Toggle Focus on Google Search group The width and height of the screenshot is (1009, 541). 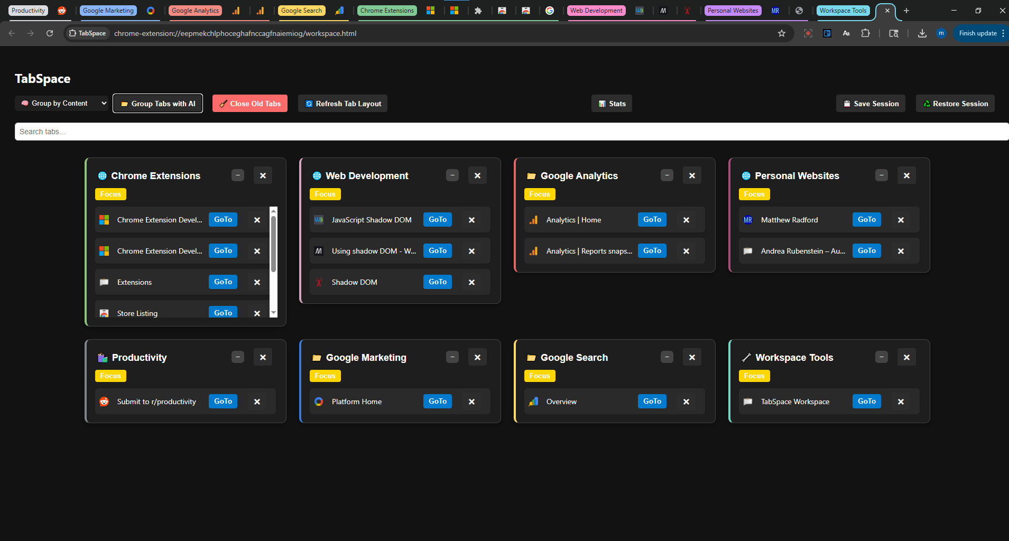click(x=540, y=376)
